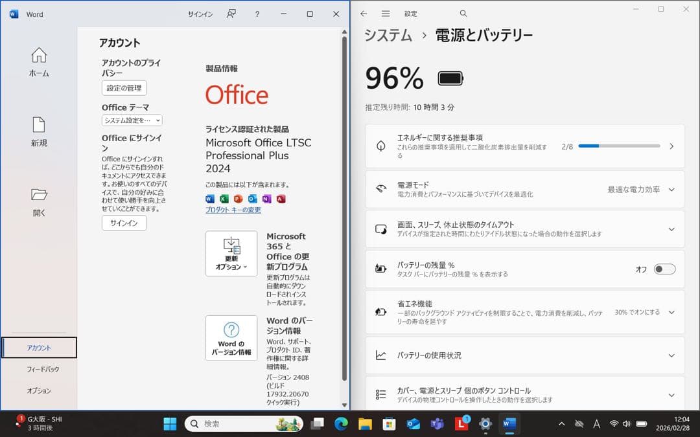The width and height of the screenshot is (700, 437).
Task: Open the Open-file folder icon in Word
Action: [x=39, y=194]
